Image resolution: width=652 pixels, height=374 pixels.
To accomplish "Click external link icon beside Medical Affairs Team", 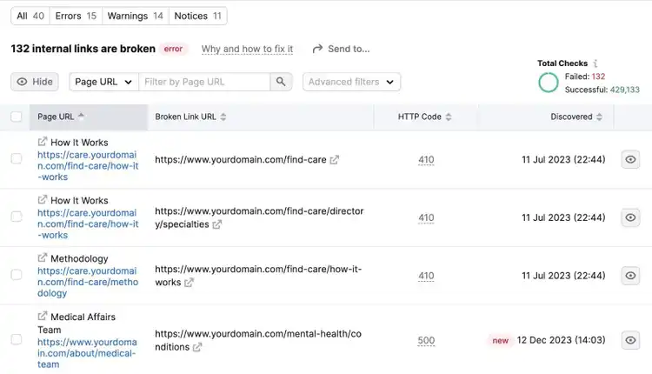I will [x=43, y=317].
